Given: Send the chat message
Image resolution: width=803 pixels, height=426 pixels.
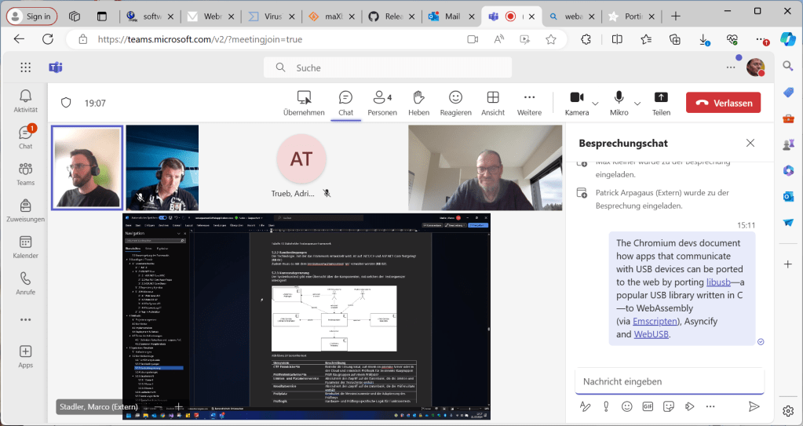Looking at the screenshot, I should tap(754, 406).
